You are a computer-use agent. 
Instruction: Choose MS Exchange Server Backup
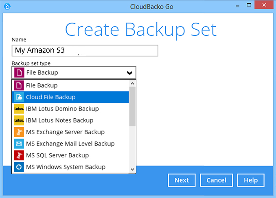click(x=70, y=132)
